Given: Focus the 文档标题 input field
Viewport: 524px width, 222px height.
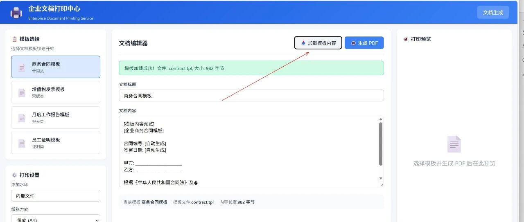Looking at the screenshot, I should coord(251,96).
